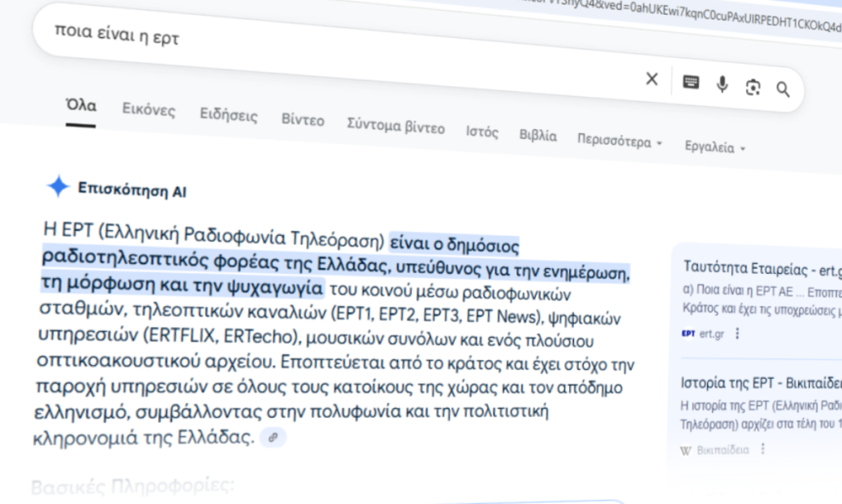Screen dimensions: 842x504
Task: Clear the search box with the X icon
Action: point(652,79)
